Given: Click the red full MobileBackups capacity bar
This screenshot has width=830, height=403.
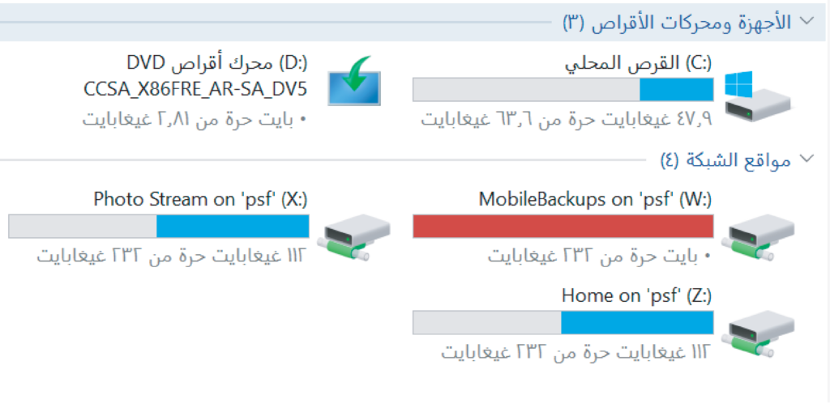Looking at the screenshot, I should [x=563, y=226].
